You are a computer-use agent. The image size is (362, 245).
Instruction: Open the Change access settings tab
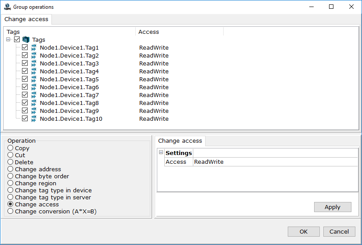180,141
